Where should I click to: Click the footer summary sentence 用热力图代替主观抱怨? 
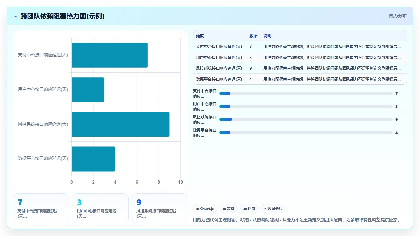coord(297,220)
